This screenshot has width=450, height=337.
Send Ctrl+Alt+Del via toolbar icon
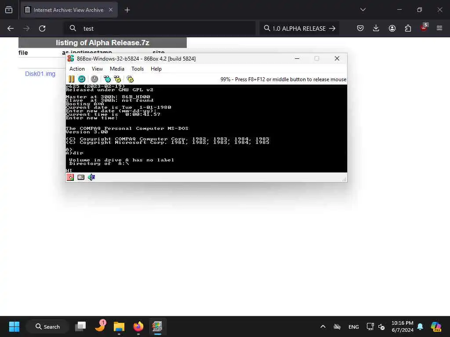tap(107, 79)
